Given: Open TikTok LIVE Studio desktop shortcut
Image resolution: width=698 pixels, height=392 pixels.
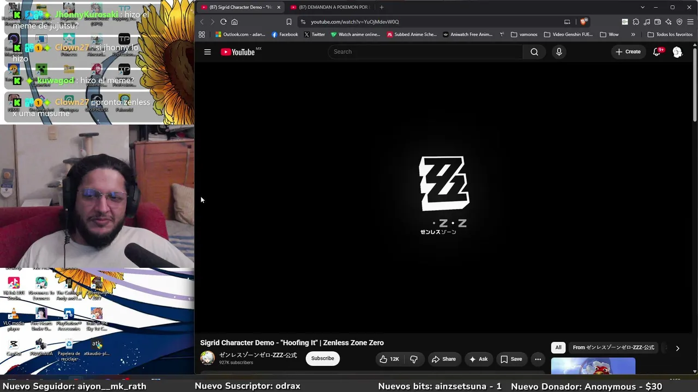Looking at the screenshot, I should click(14, 289).
